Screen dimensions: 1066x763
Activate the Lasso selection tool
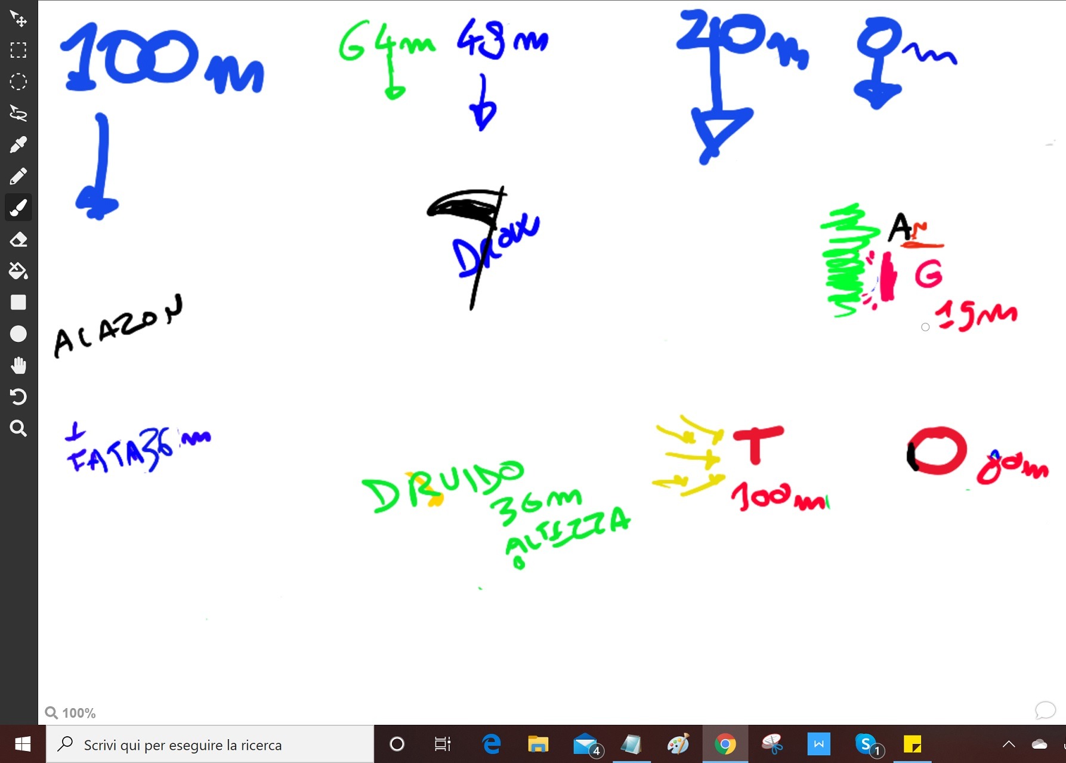pos(18,113)
